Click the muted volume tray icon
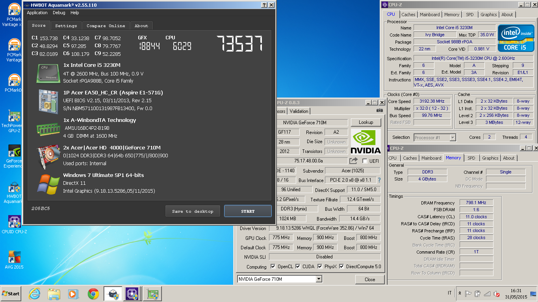The height and width of the screenshot is (302, 538). [x=496, y=294]
